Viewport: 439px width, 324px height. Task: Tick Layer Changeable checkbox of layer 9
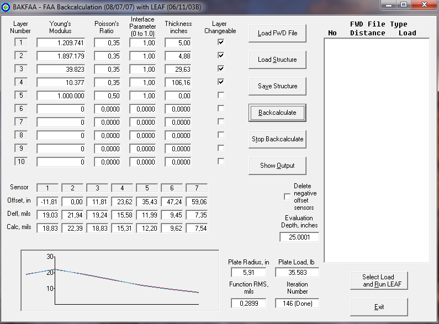[x=221, y=148]
